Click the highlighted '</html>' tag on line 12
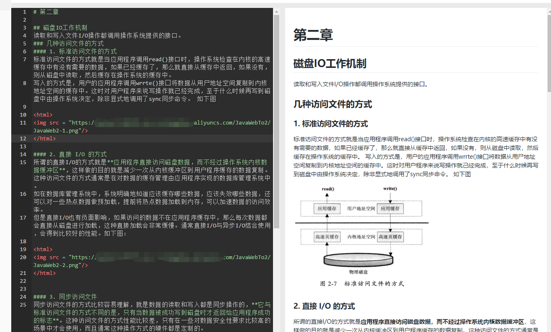This screenshot has width=551, height=332. point(45,138)
